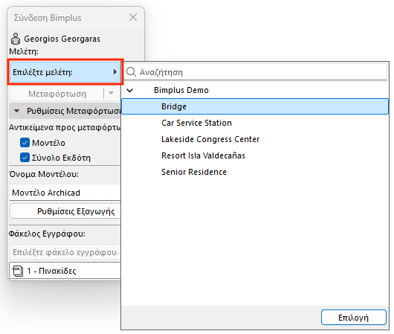394x334 pixels.
Task: Close the Σύνδεση Bimplus panel
Action: coord(133,17)
